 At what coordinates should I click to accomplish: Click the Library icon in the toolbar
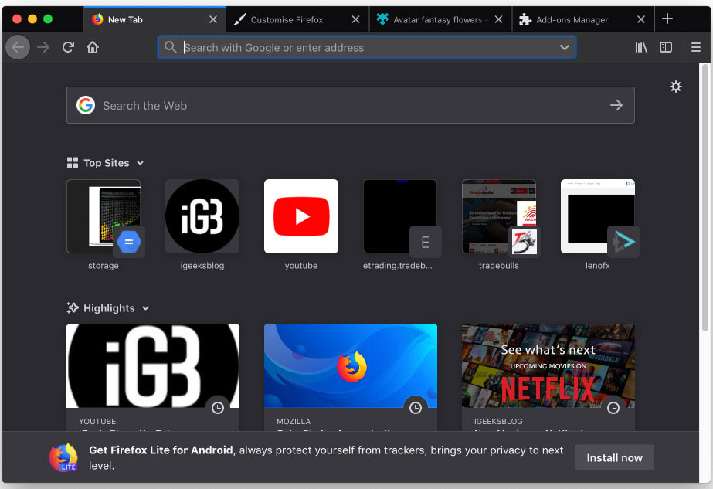(x=641, y=47)
